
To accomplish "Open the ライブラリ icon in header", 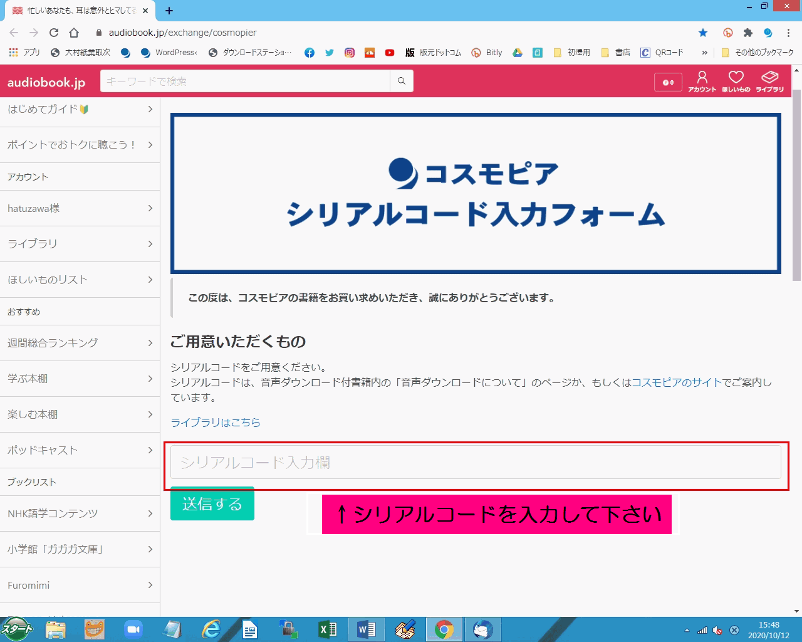I will pyautogui.click(x=769, y=82).
